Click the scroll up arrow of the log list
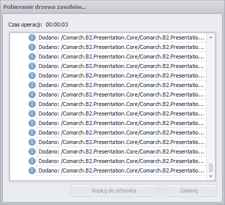This screenshot has width=225, height=205. pyautogui.click(x=210, y=37)
